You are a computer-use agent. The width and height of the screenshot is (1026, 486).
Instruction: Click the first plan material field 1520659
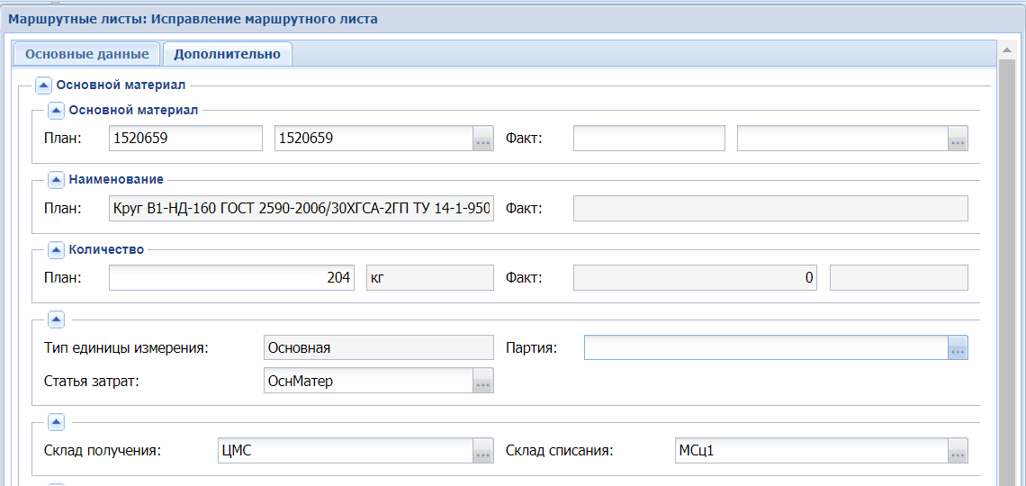pos(184,139)
